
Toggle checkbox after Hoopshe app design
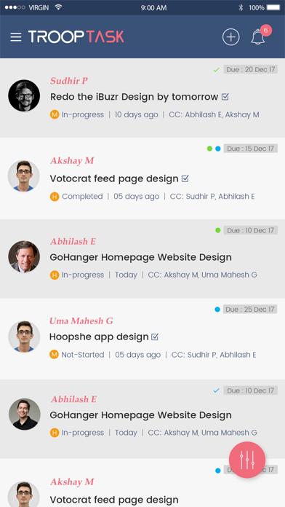[x=155, y=337]
